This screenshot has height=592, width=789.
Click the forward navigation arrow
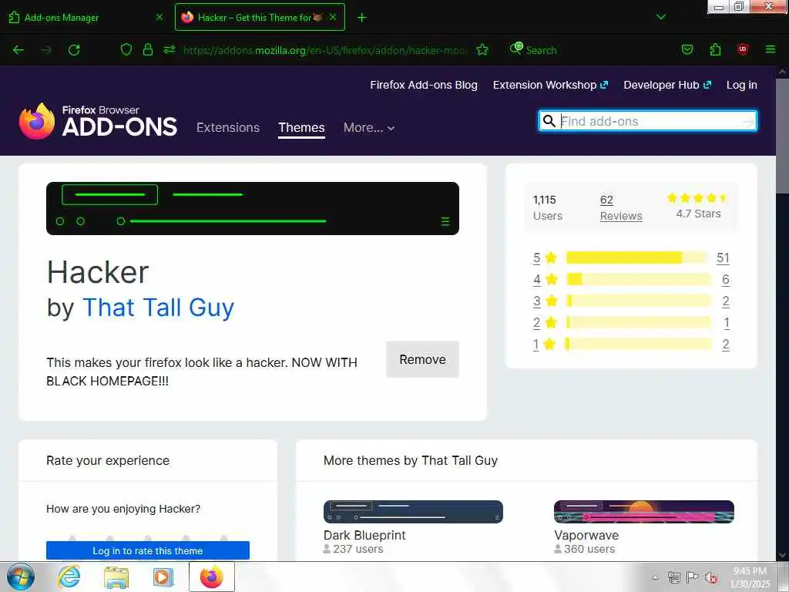(45, 50)
